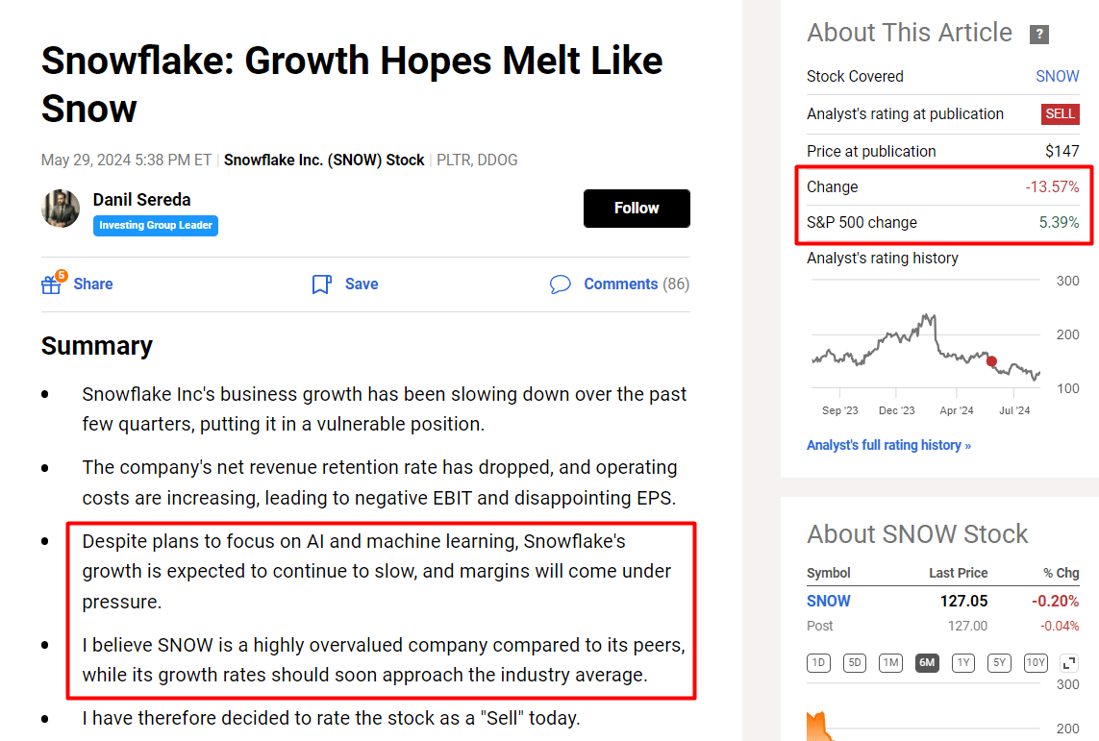Follow author Danil Sereda
1099x741 pixels.
(x=637, y=209)
